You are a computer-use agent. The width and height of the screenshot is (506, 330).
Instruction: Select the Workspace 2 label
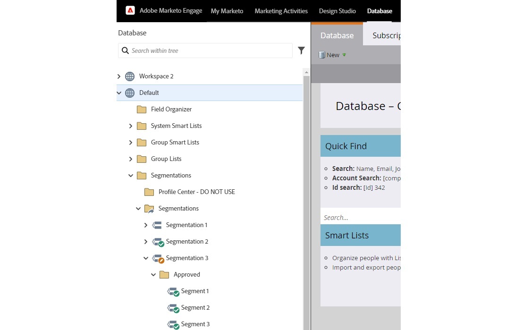(x=156, y=76)
